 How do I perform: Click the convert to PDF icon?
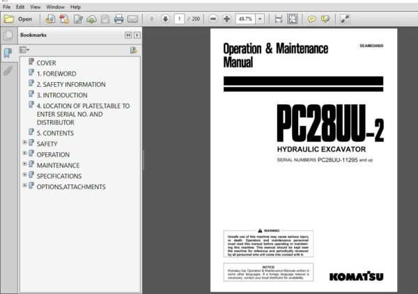click(x=64, y=19)
